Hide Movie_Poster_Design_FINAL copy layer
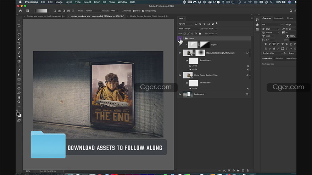 (x=180, y=53)
